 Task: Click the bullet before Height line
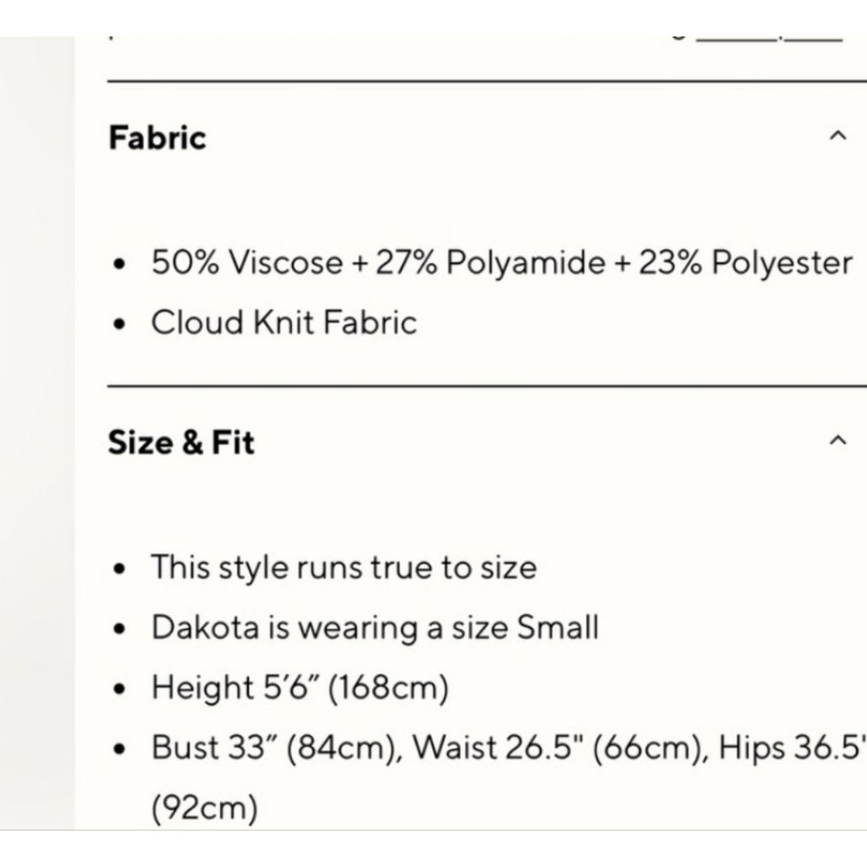coord(119,689)
